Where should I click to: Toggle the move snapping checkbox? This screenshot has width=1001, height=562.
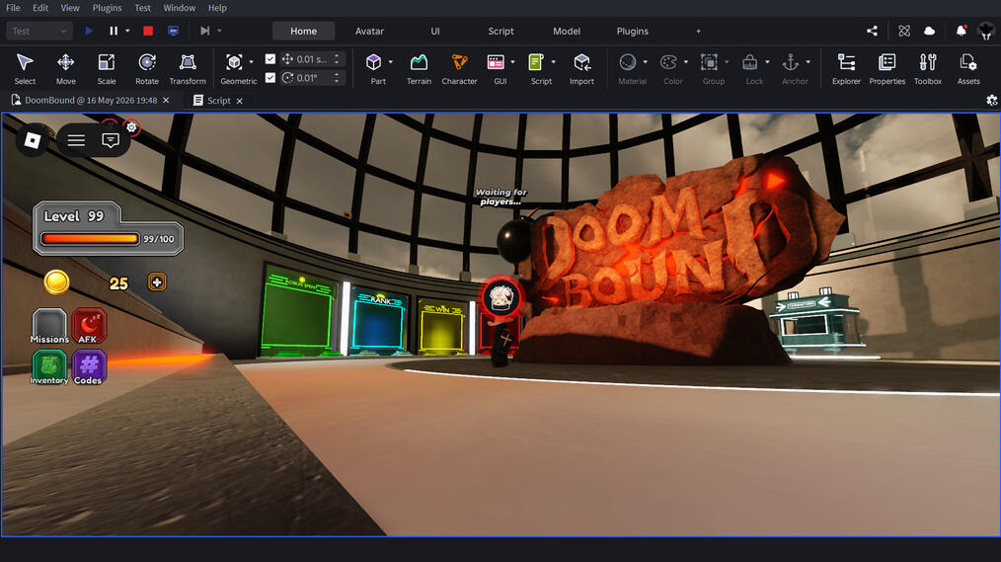(270, 58)
